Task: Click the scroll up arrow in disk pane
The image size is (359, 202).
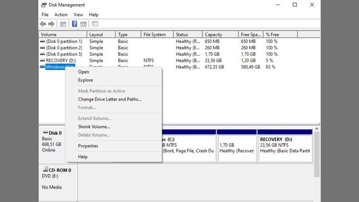Action: pyautogui.click(x=316, y=129)
